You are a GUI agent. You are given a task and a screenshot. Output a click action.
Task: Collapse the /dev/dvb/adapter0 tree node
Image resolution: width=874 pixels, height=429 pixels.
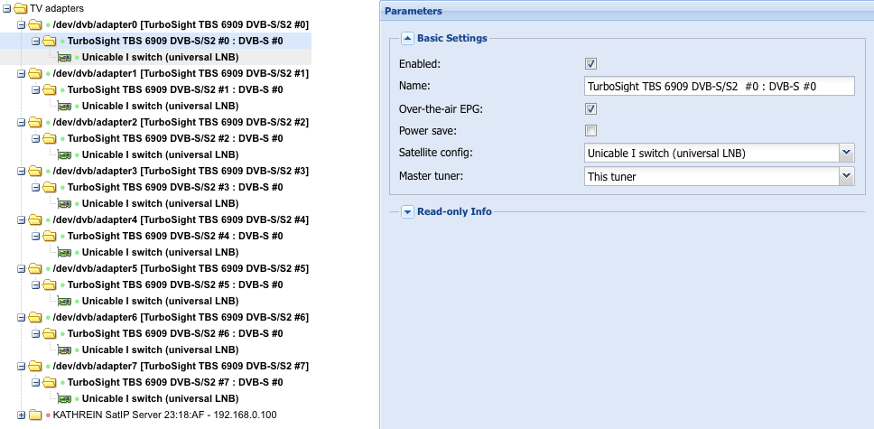(x=21, y=24)
